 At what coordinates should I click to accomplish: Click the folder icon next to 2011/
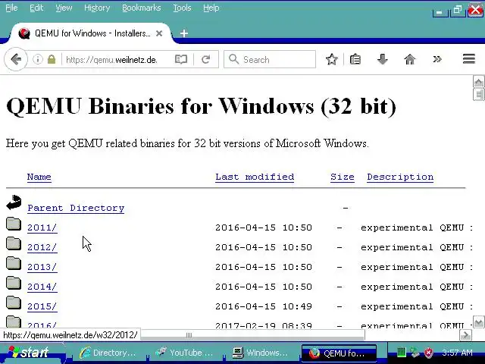point(14,224)
